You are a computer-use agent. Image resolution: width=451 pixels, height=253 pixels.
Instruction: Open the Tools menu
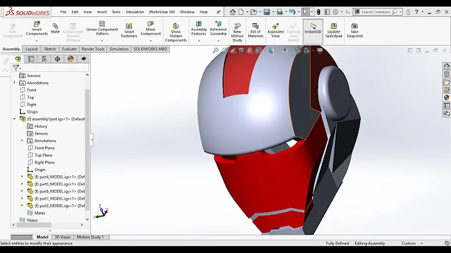116,12
